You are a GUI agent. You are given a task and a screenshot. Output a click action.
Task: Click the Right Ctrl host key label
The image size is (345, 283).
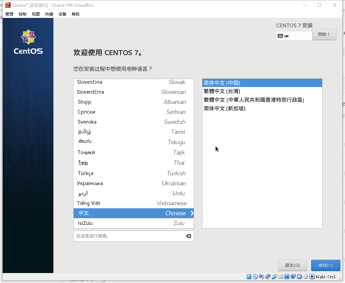325,277
